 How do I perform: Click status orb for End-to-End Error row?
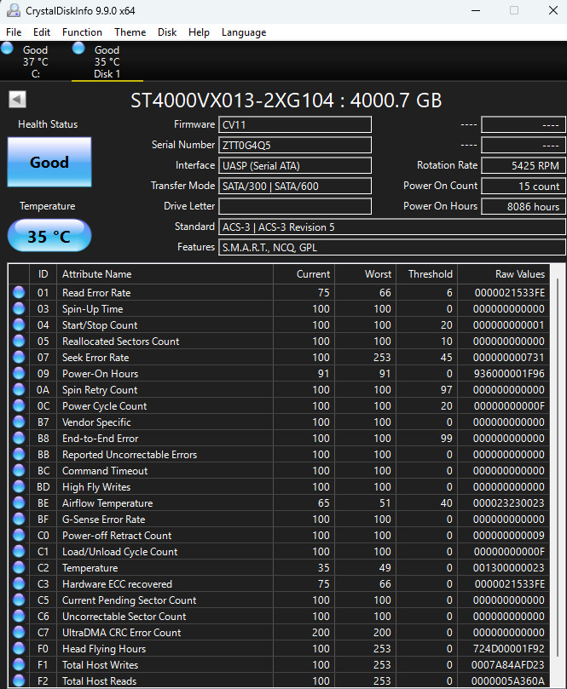pos(19,438)
